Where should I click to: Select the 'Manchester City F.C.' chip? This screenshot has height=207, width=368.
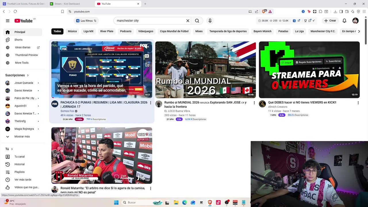(x=323, y=31)
